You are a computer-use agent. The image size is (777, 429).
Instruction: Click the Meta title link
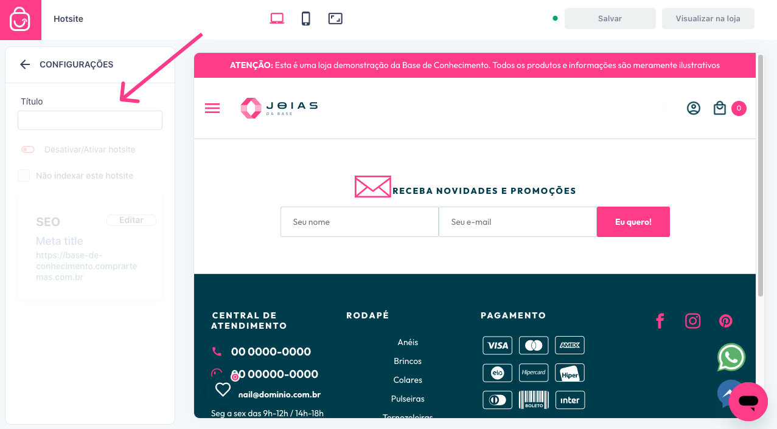(x=60, y=241)
